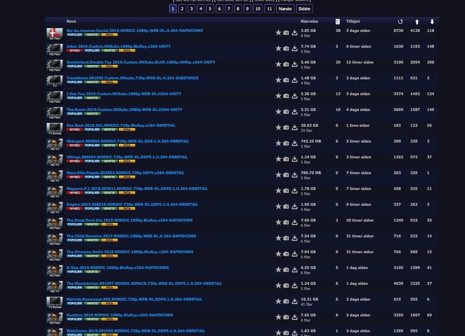Click the Næste next page button
The width and height of the screenshot is (465, 336).
tap(285, 9)
